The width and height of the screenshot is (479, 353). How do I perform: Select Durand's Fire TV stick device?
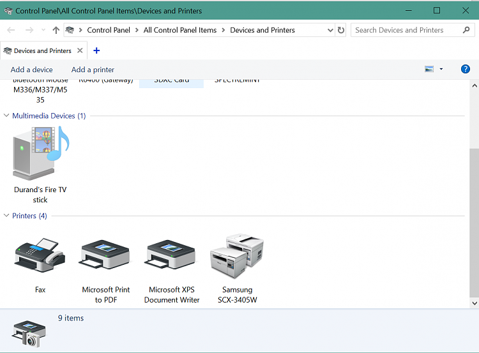pyautogui.click(x=41, y=153)
